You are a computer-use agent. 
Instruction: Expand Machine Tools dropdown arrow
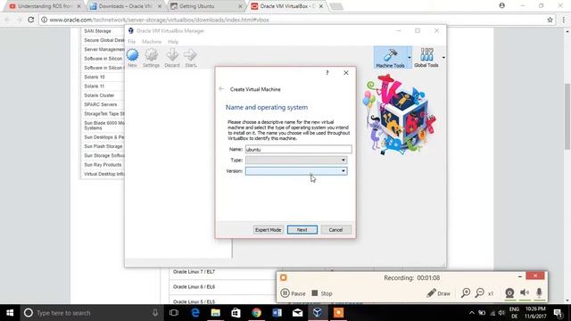pos(410,57)
